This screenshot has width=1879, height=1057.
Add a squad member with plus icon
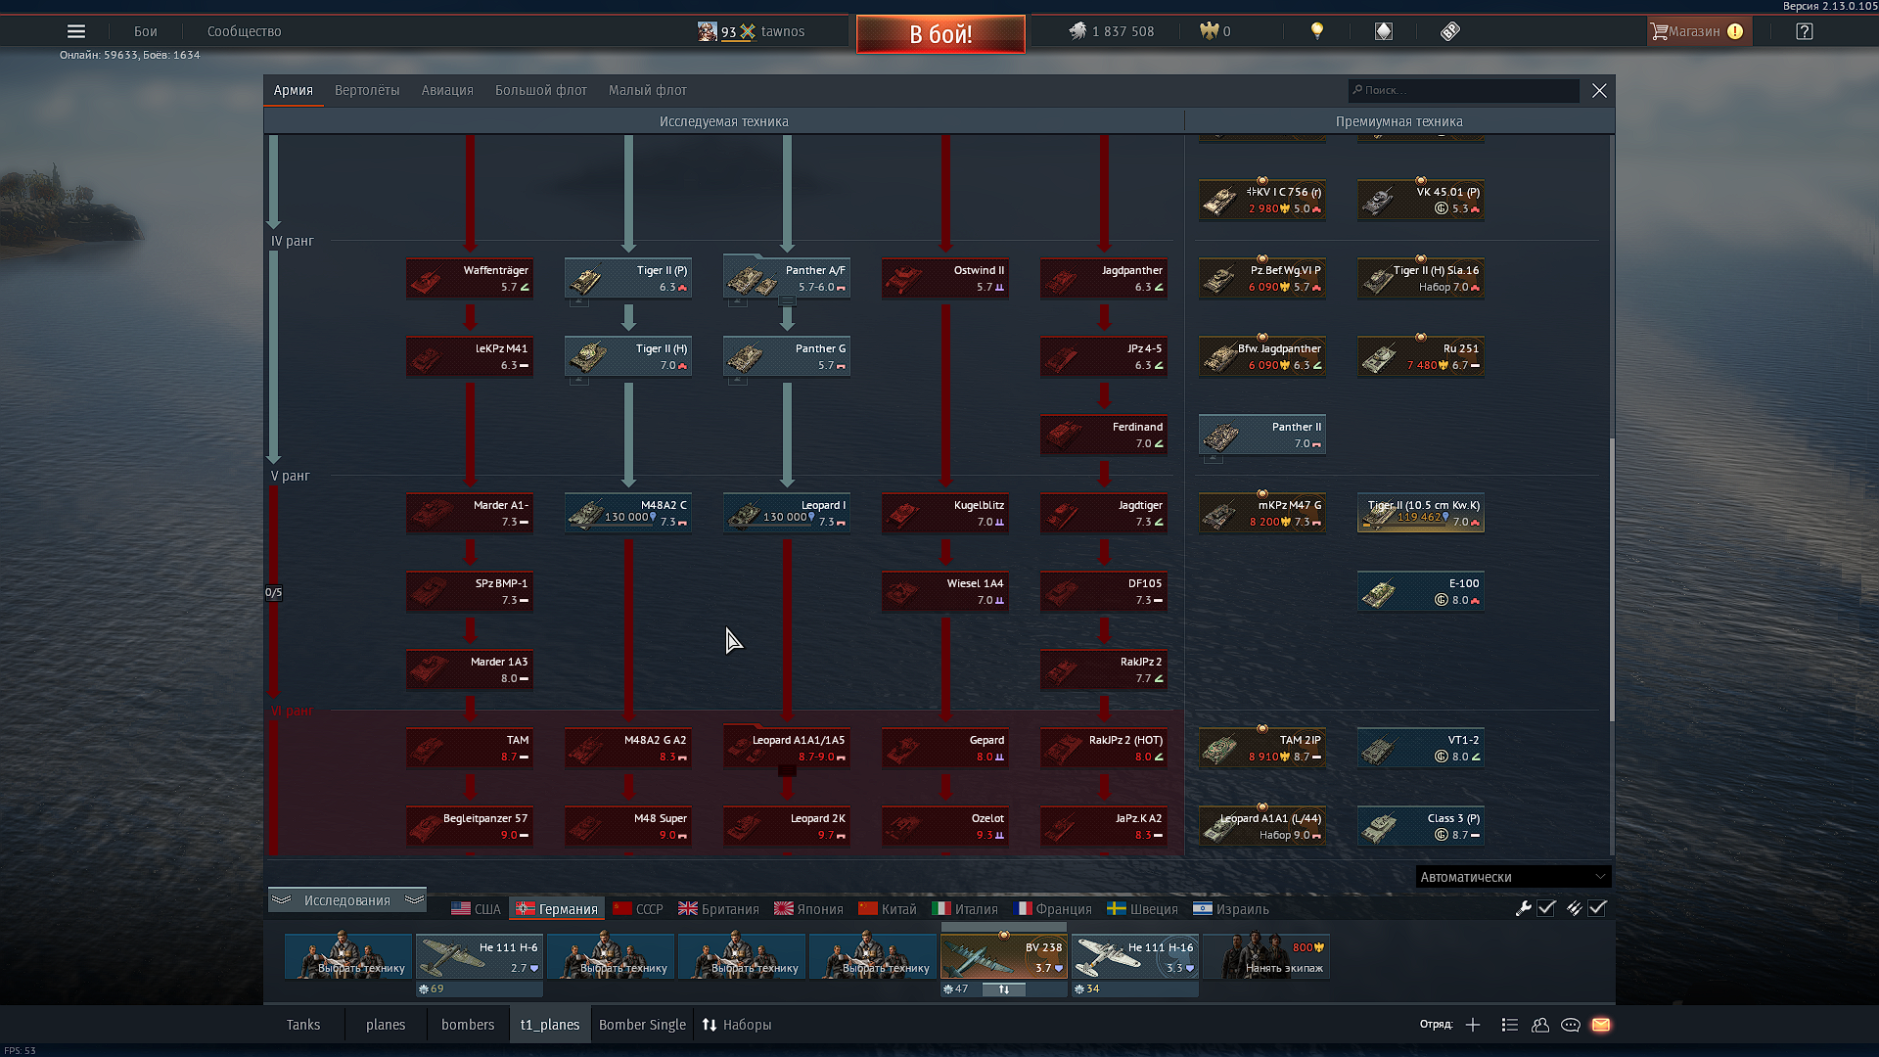point(1473,1025)
